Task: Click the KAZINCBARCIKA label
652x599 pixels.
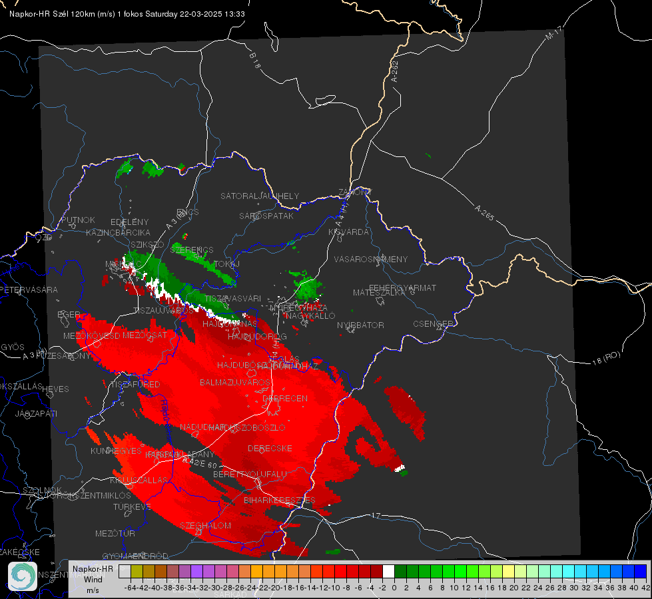Action: click(118, 233)
